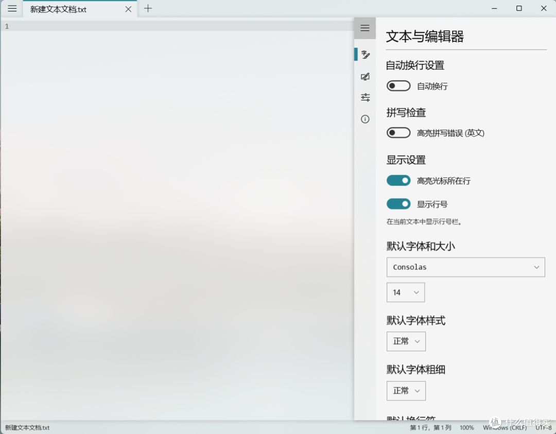Open the Consolas font dropdown
Screen dimensions: 556x434
click(x=465, y=267)
